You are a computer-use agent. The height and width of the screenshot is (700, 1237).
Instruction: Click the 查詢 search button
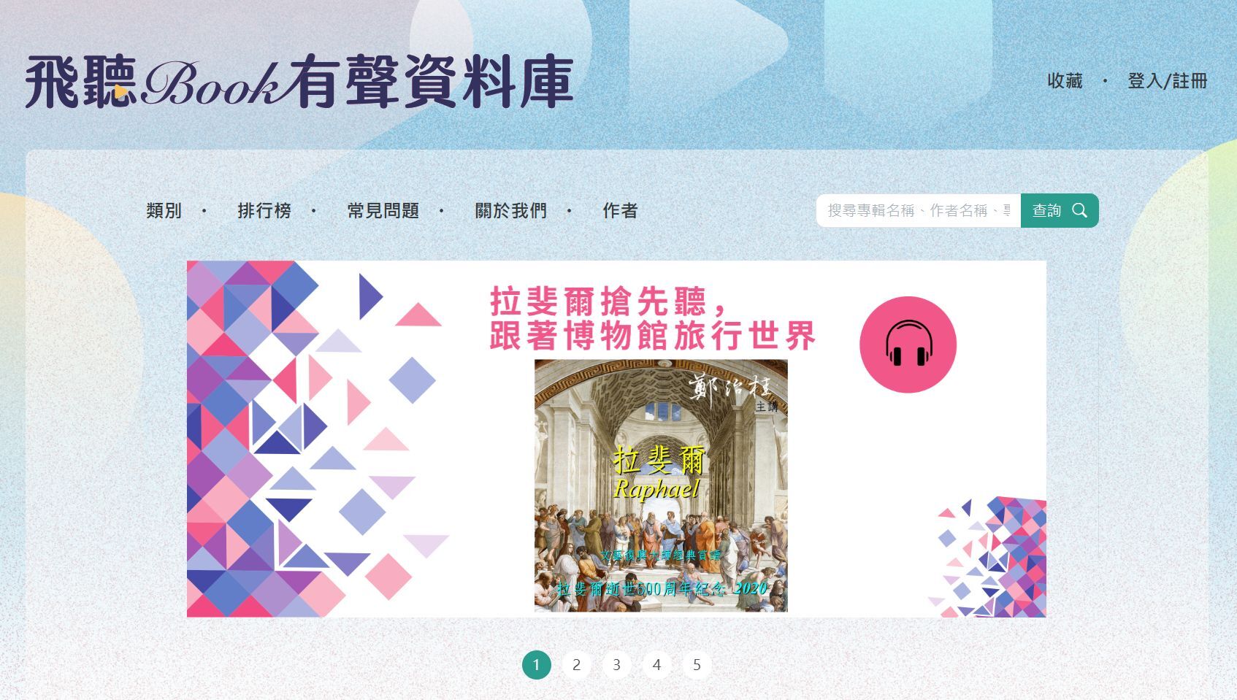tap(1060, 210)
